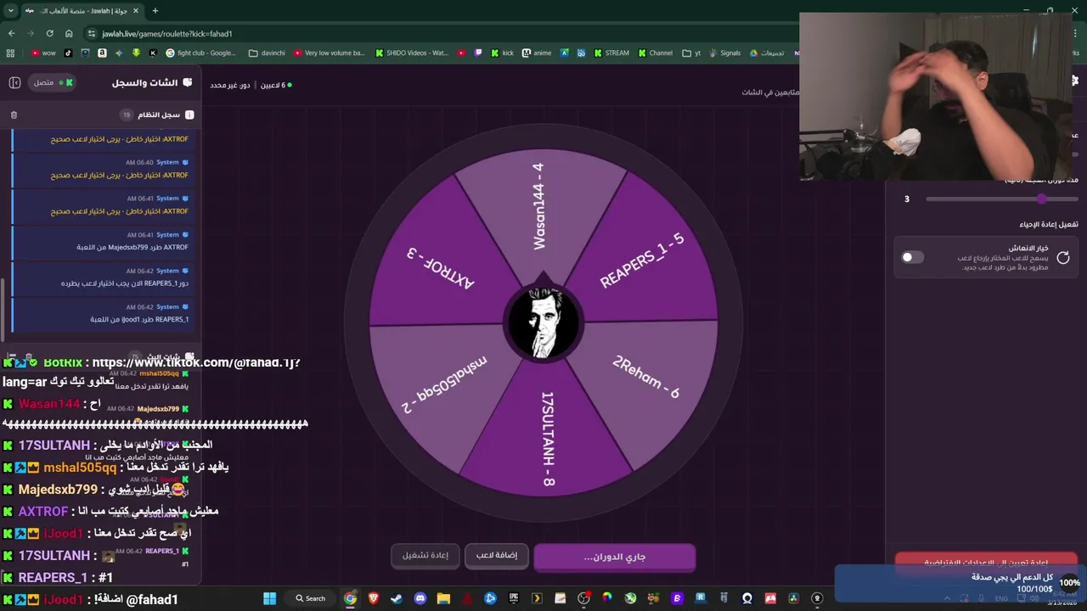
Task: Open a new browser tab
Action: (x=155, y=11)
